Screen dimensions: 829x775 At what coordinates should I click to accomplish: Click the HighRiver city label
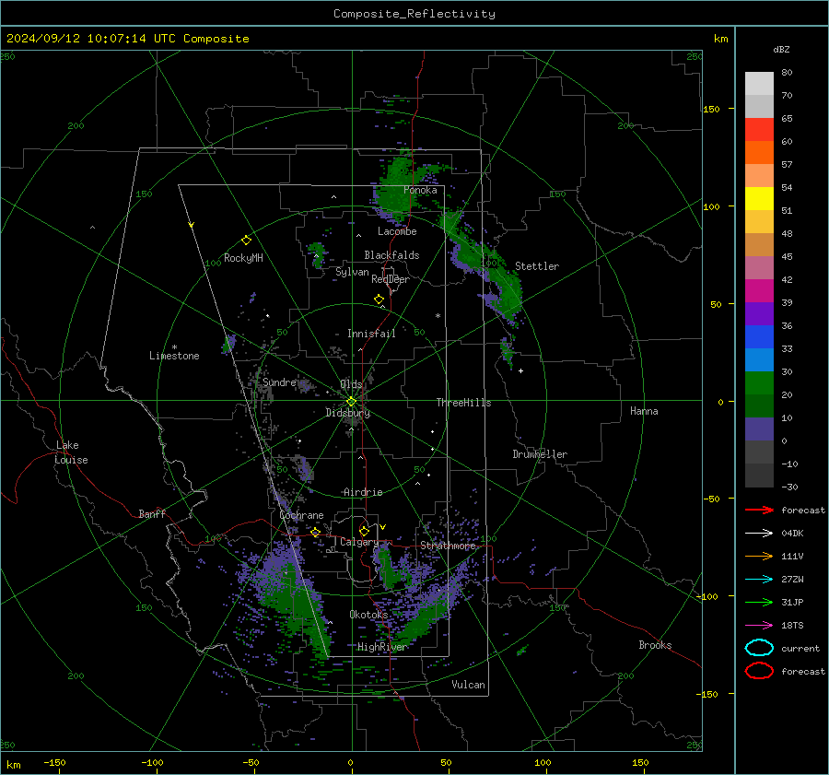click(382, 647)
